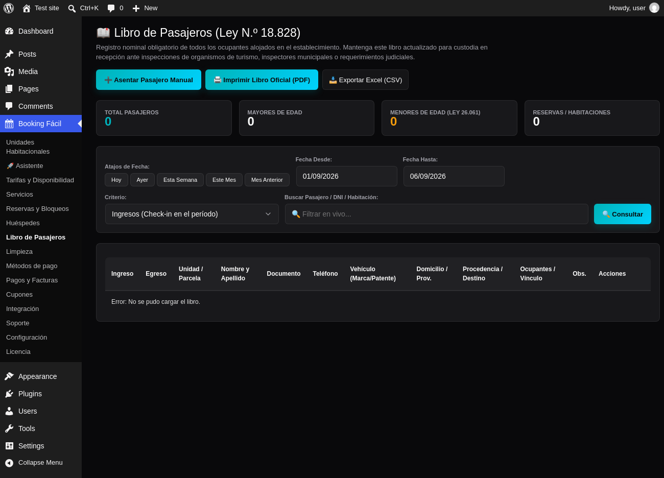The width and height of the screenshot is (664, 478).
Task: Open the Ctrl+K search icon
Action: tap(72, 8)
